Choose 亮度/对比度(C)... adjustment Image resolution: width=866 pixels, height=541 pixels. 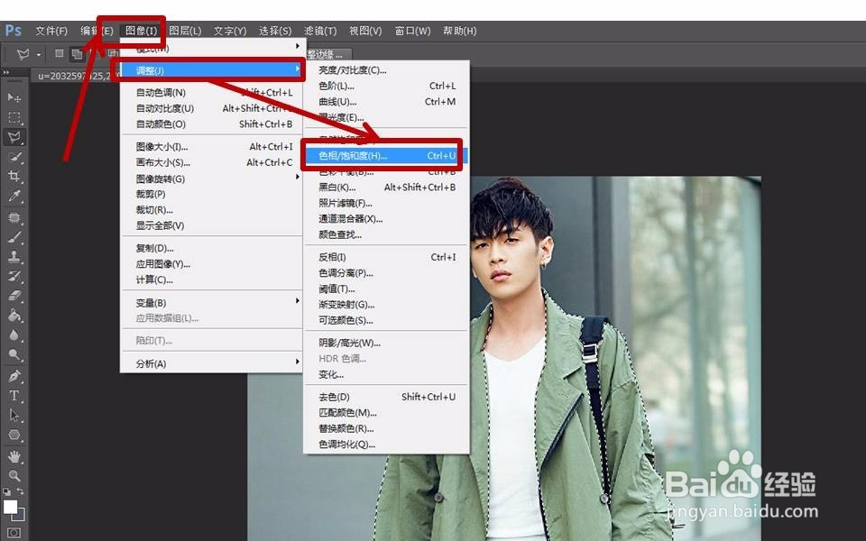(386, 70)
